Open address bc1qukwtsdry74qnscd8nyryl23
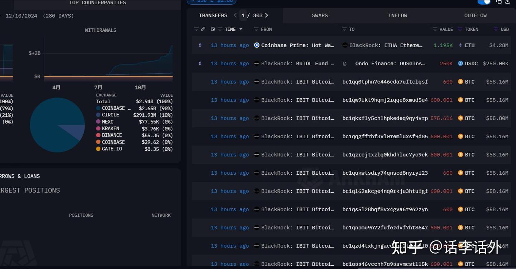Screen dimensions: 516x269 click(x=385, y=173)
